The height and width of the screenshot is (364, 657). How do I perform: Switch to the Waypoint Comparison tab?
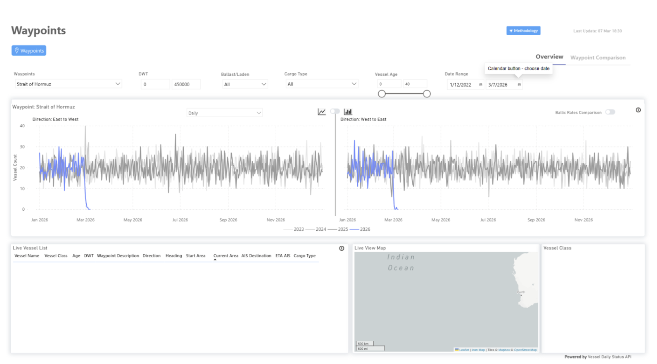coord(597,57)
